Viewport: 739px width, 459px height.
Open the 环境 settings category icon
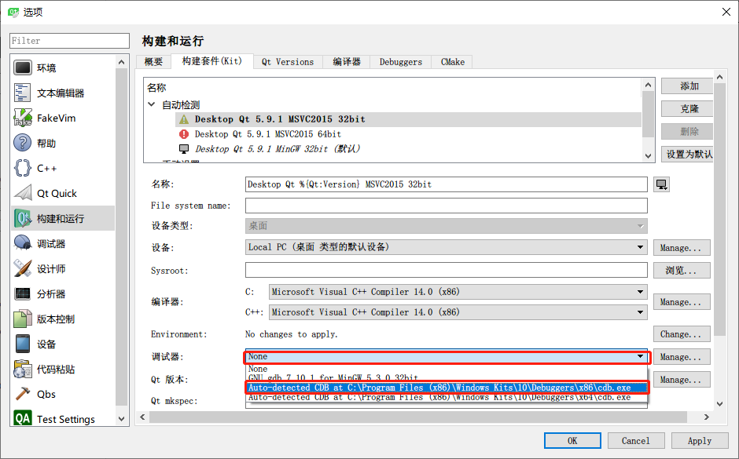tap(23, 67)
